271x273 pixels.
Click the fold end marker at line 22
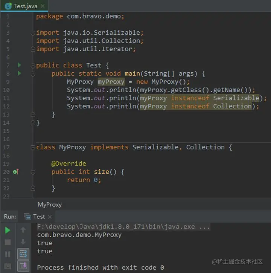[x=33, y=188]
